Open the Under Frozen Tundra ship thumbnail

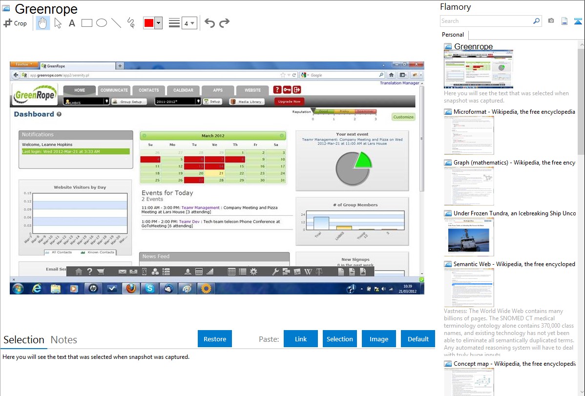click(x=469, y=237)
